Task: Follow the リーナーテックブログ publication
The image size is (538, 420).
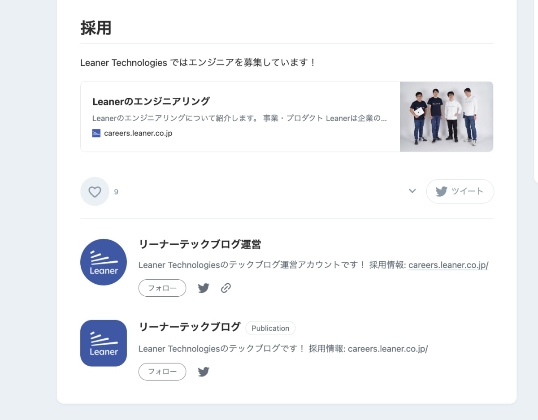Action: (x=162, y=372)
